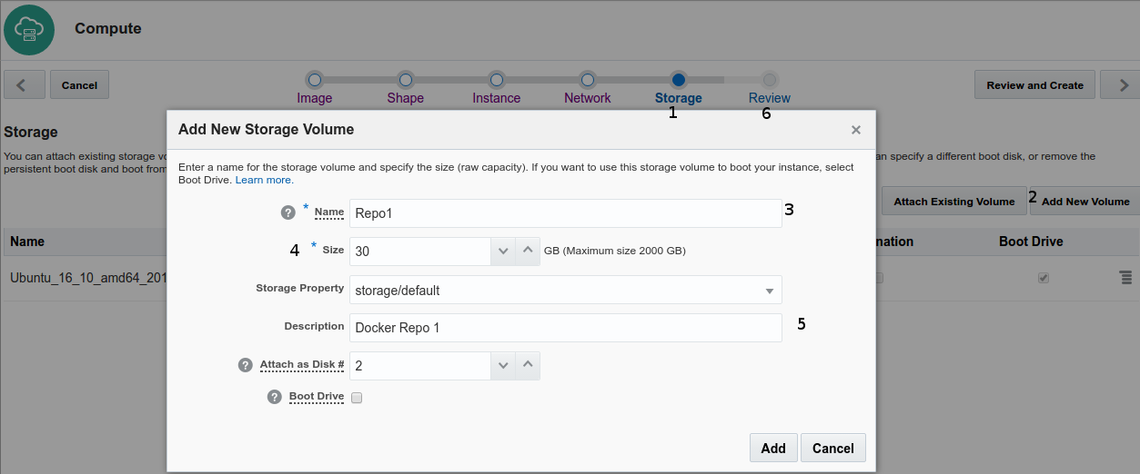Increase the Attach as Disk # value

click(528, 366)
